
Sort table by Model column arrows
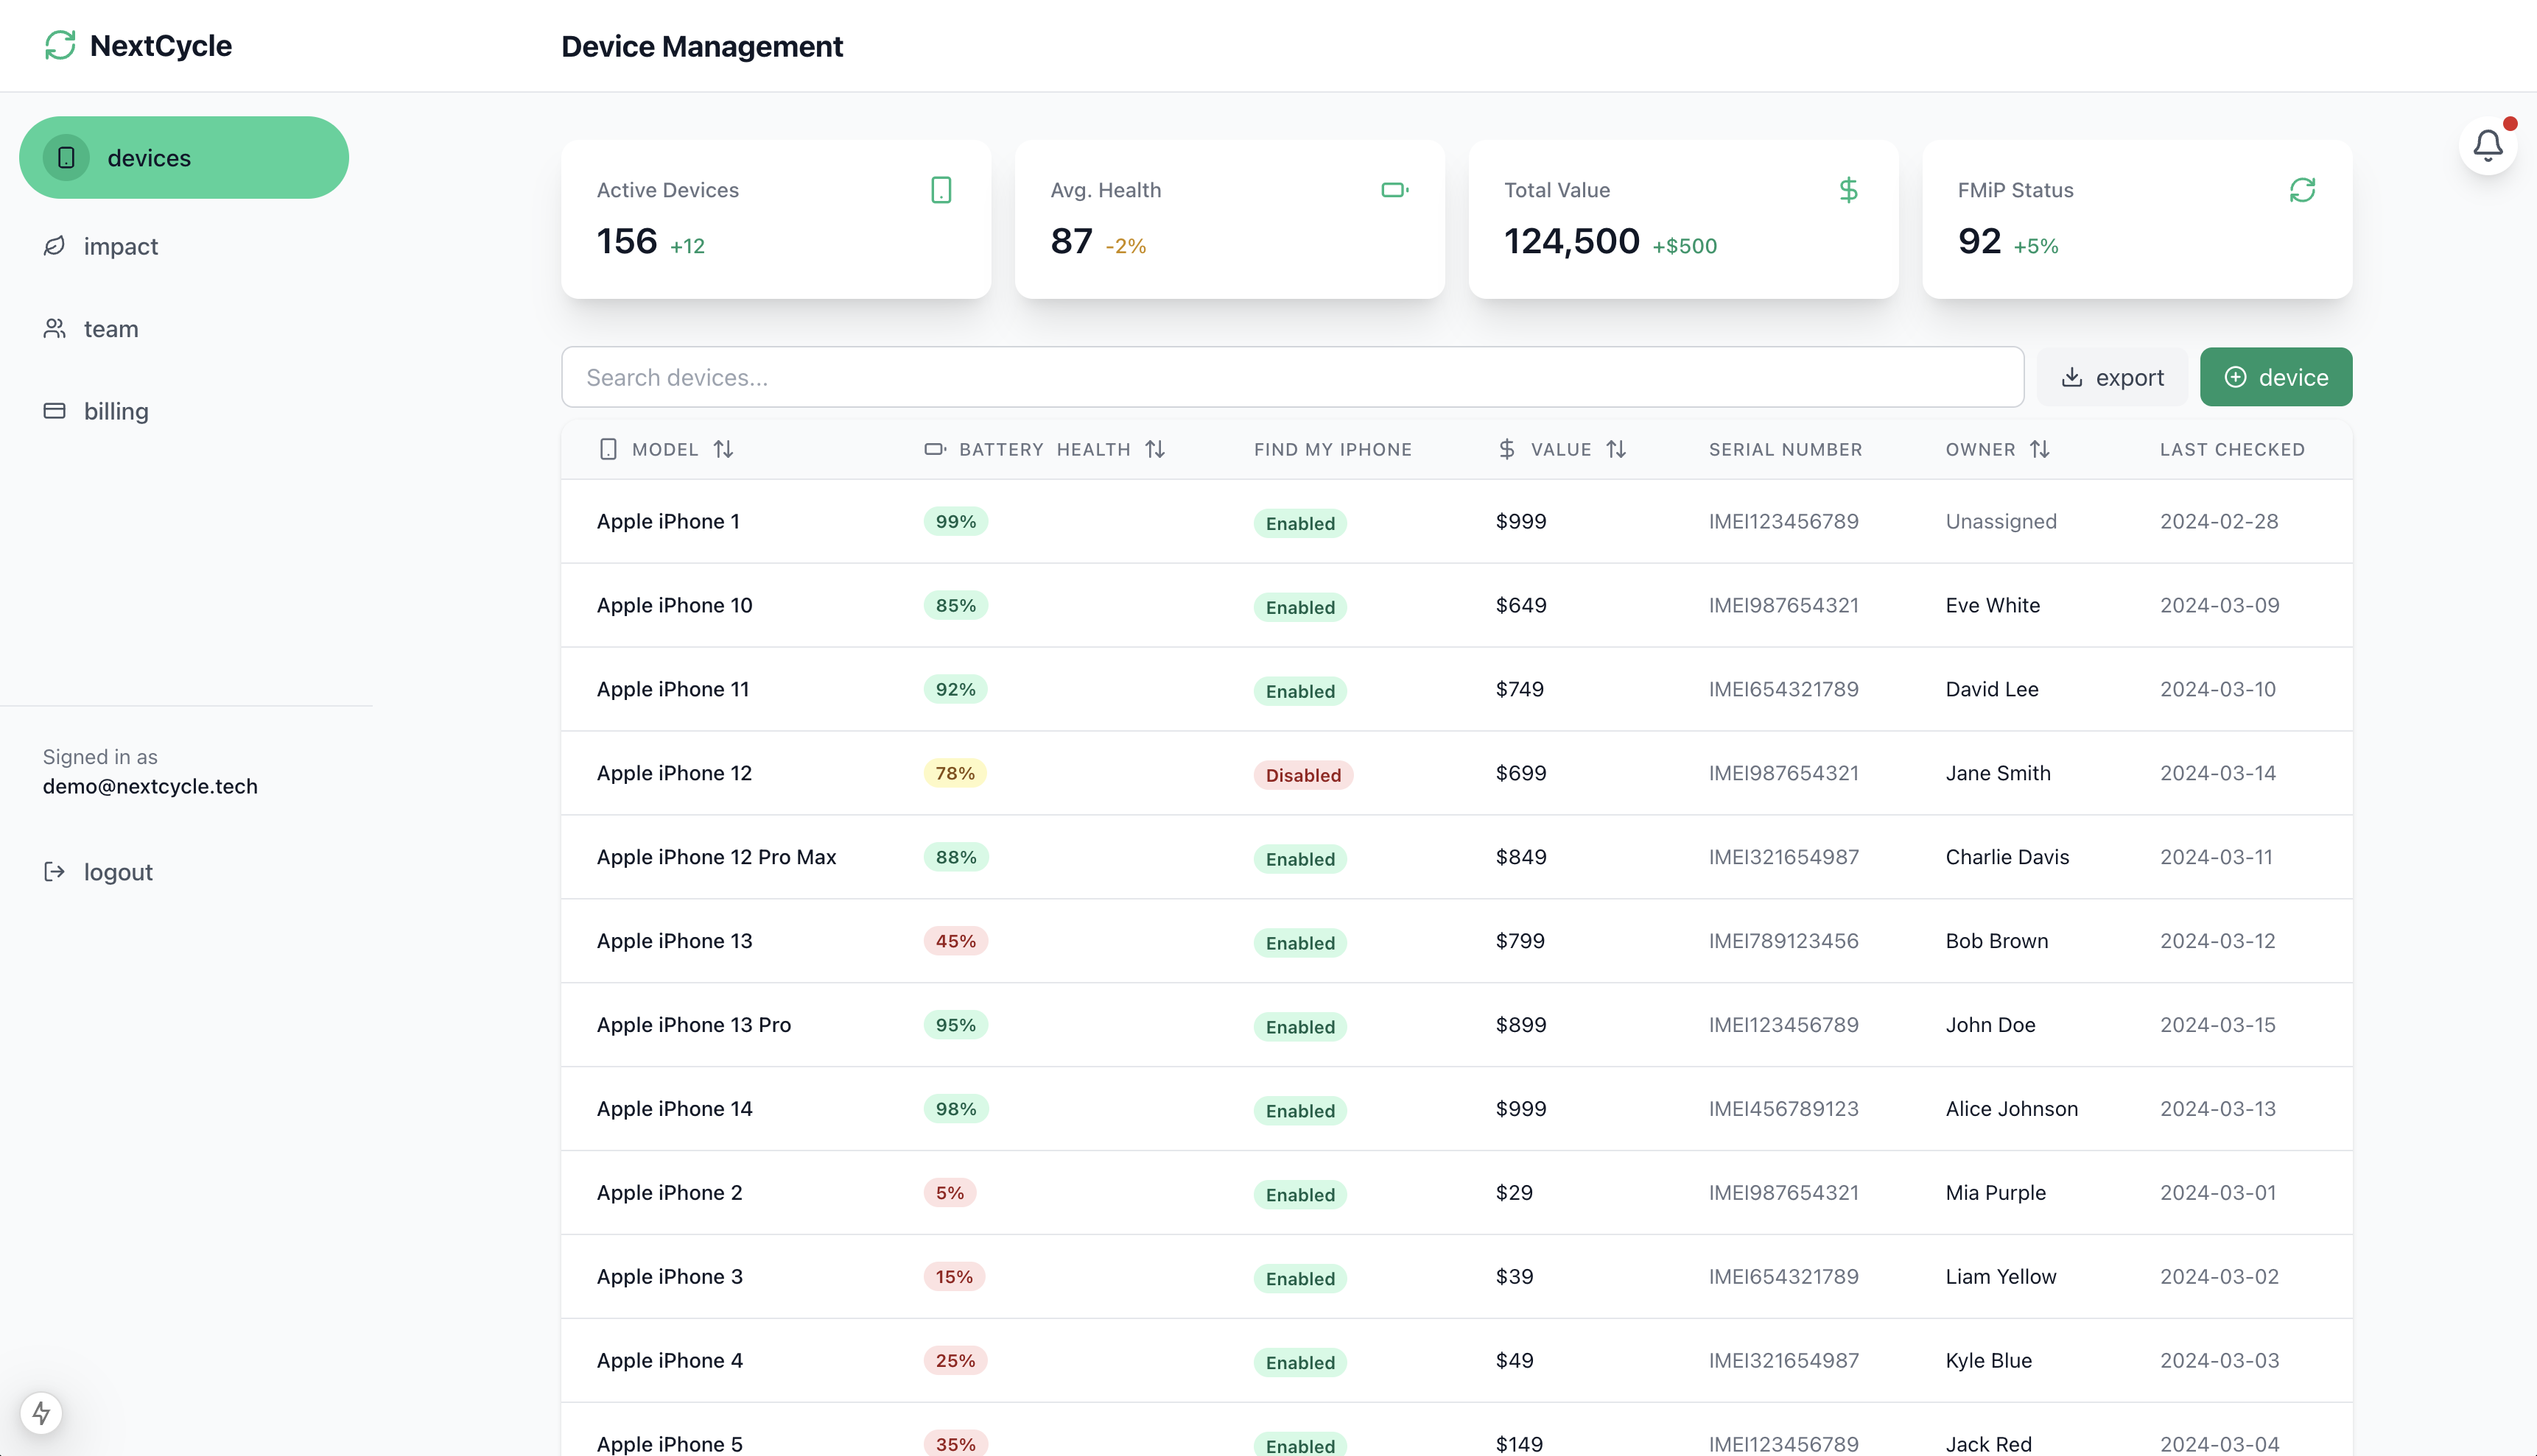pos(723,449)
